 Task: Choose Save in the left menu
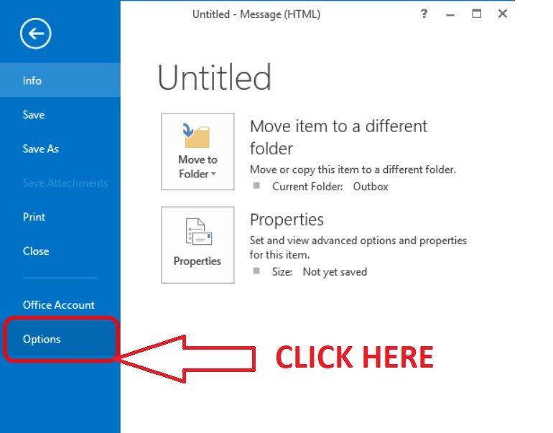pyautogui.click(x=34, y=115)
